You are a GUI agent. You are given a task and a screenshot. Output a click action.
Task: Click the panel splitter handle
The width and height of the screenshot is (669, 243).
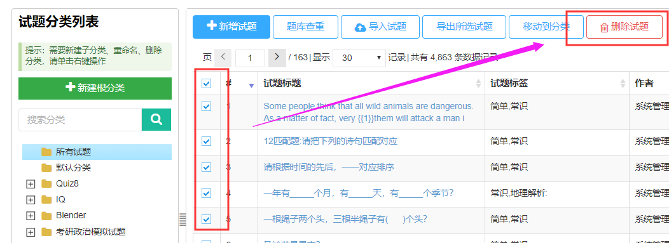183,220
